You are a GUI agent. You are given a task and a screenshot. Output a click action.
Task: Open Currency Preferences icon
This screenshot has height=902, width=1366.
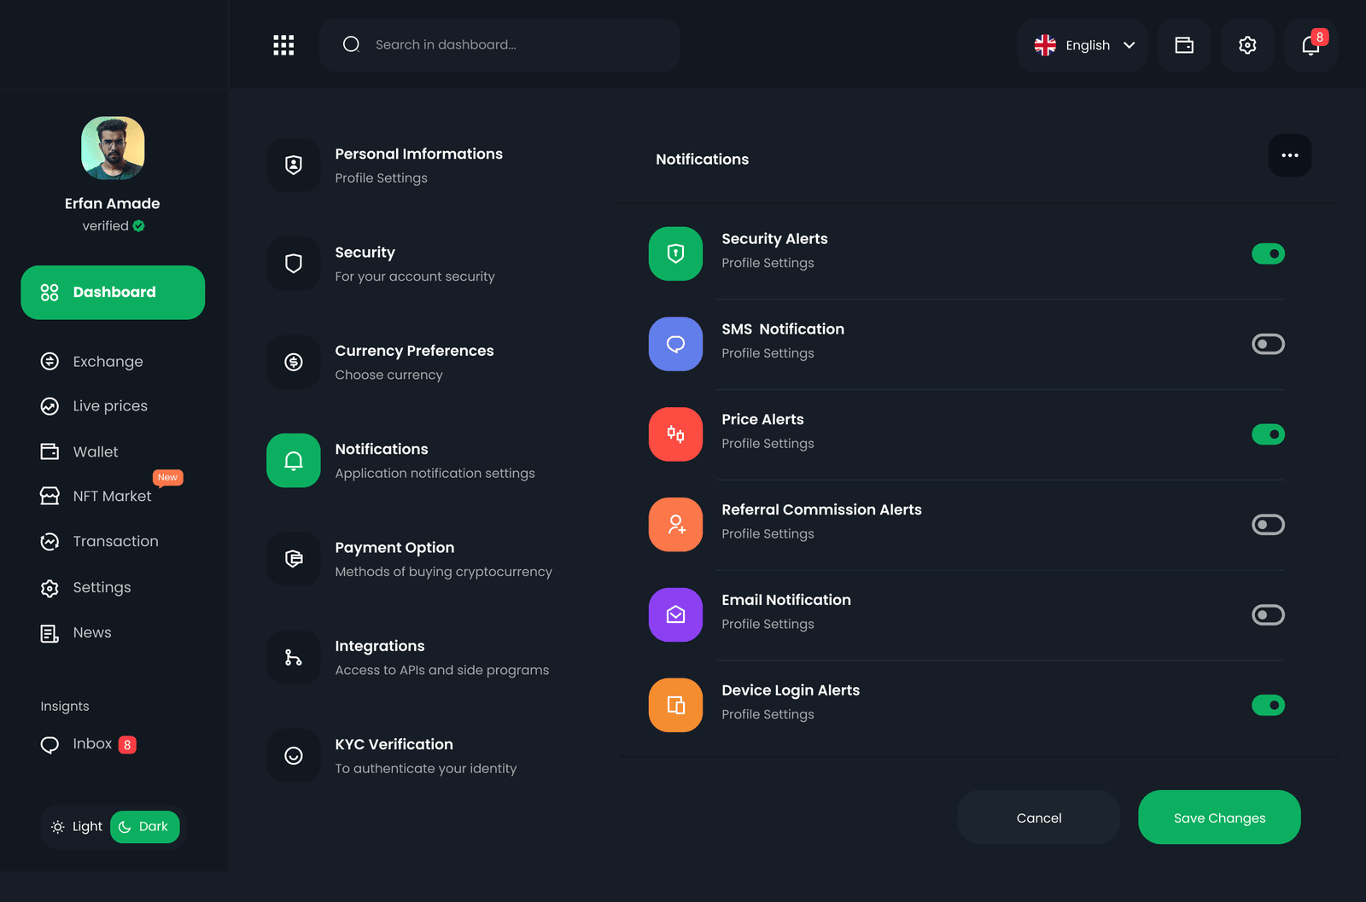(x=294, y=362)
